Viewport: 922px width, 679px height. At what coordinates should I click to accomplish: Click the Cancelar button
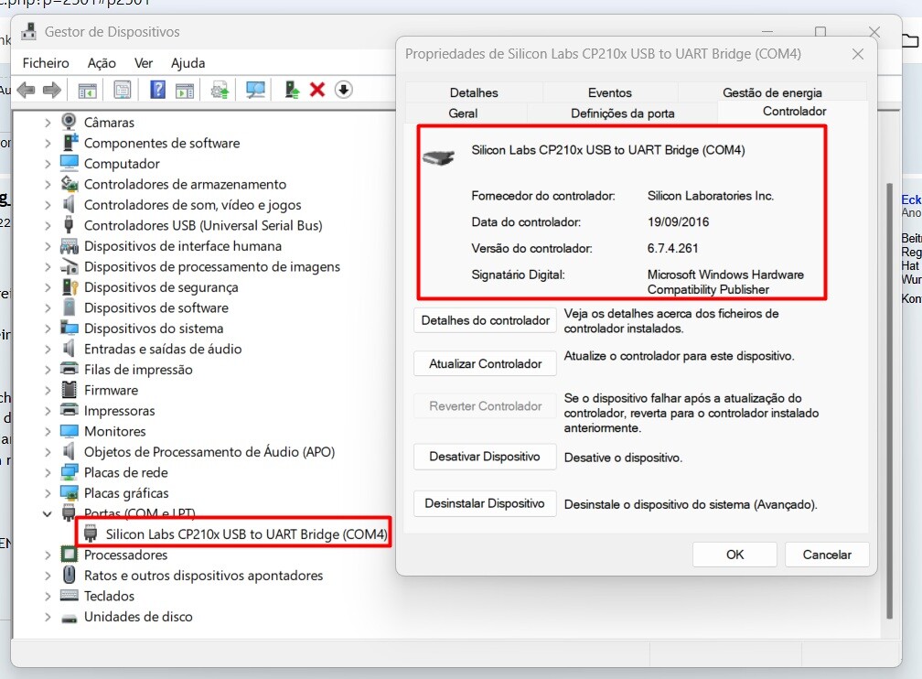tap(827, 555)
